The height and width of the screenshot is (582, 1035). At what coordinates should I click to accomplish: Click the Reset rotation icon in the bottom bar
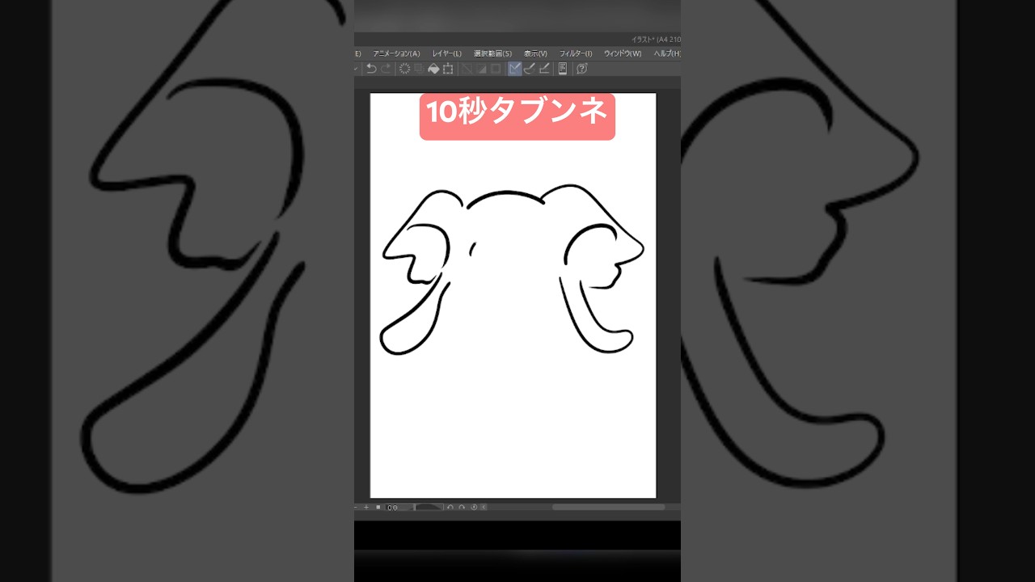click(x=474, y=506)
